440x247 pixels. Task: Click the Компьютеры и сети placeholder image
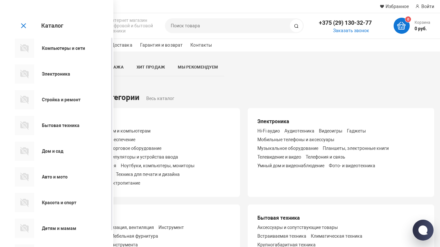click(24, 48)
